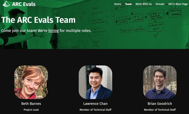Image resolution: width=189 pixels, height=114 pixels.
Task: Click Brian Goodrich's Member of Technical Staff text
Action: [x=160, y=110]
